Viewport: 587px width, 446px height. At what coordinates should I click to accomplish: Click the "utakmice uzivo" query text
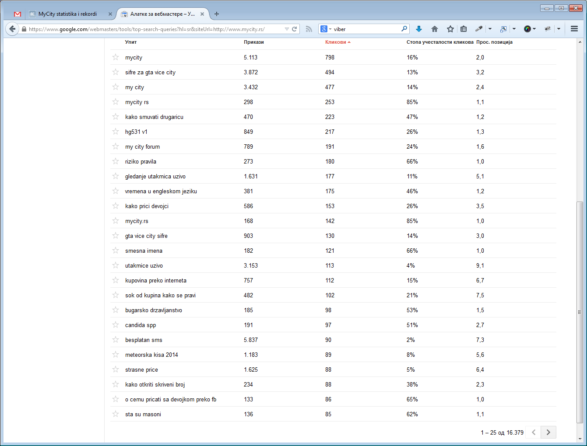[x=144, y=265]
